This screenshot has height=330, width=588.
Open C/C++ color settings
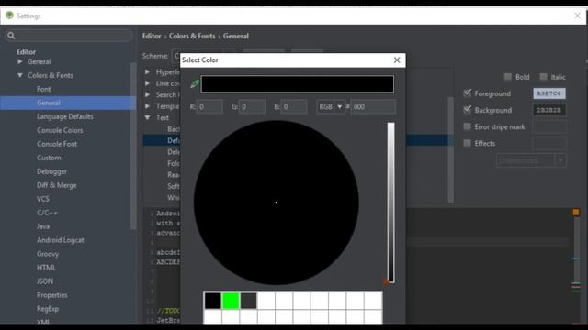tap(47, 213)
